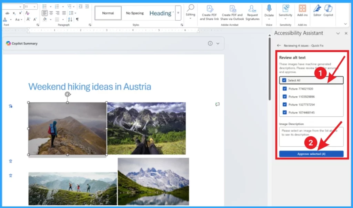The height and width of the screenshot is (208, 353).
Task: Click Create PDF and Share via Outlook
Action: [x=232, y=13]
